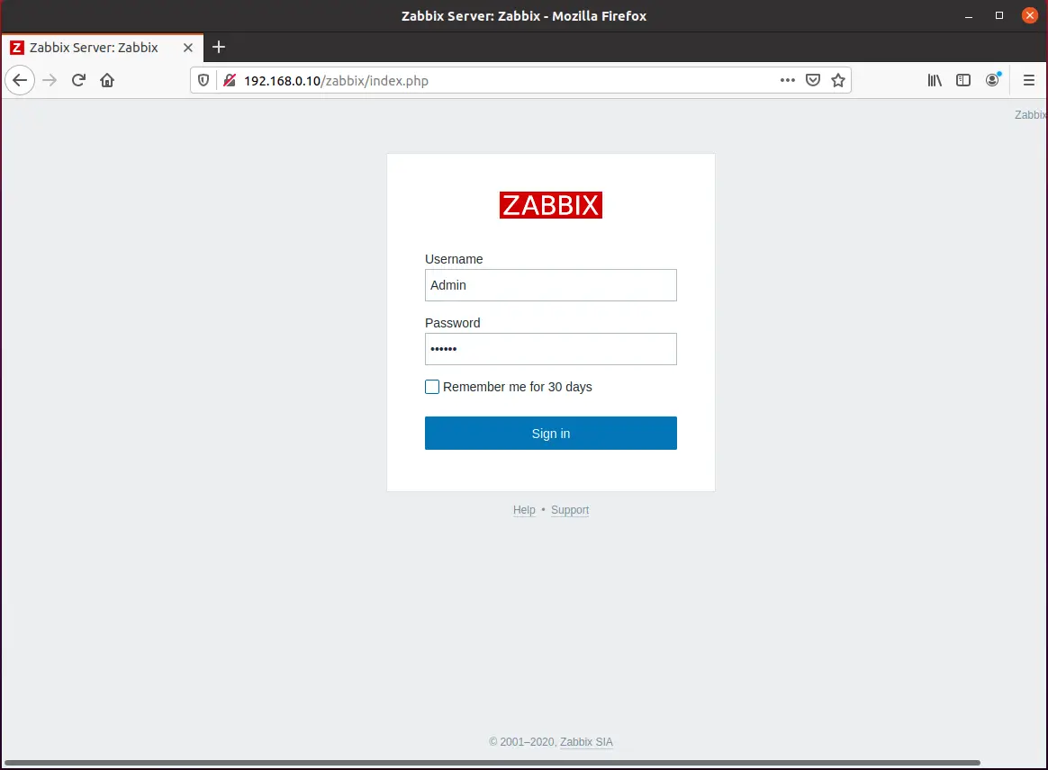Click the Username label text
Viewport: 1048px width, 770px height.
coord(454,259)
